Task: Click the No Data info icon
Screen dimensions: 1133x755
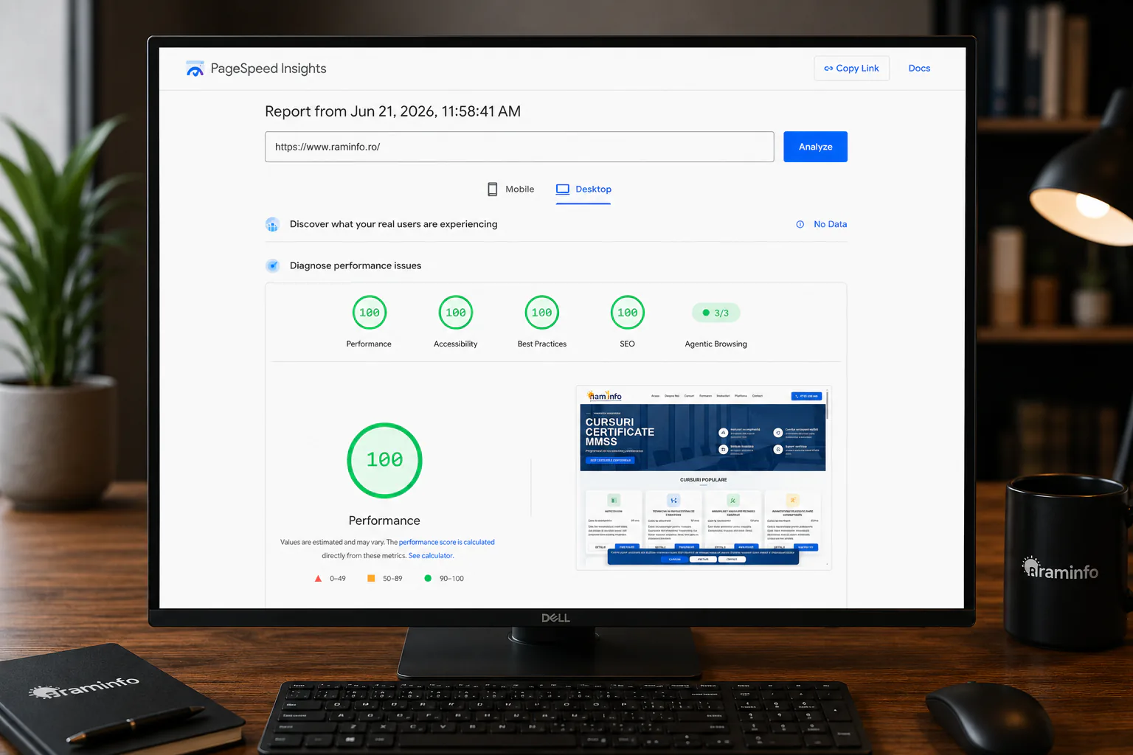Action: pos(800,224)
